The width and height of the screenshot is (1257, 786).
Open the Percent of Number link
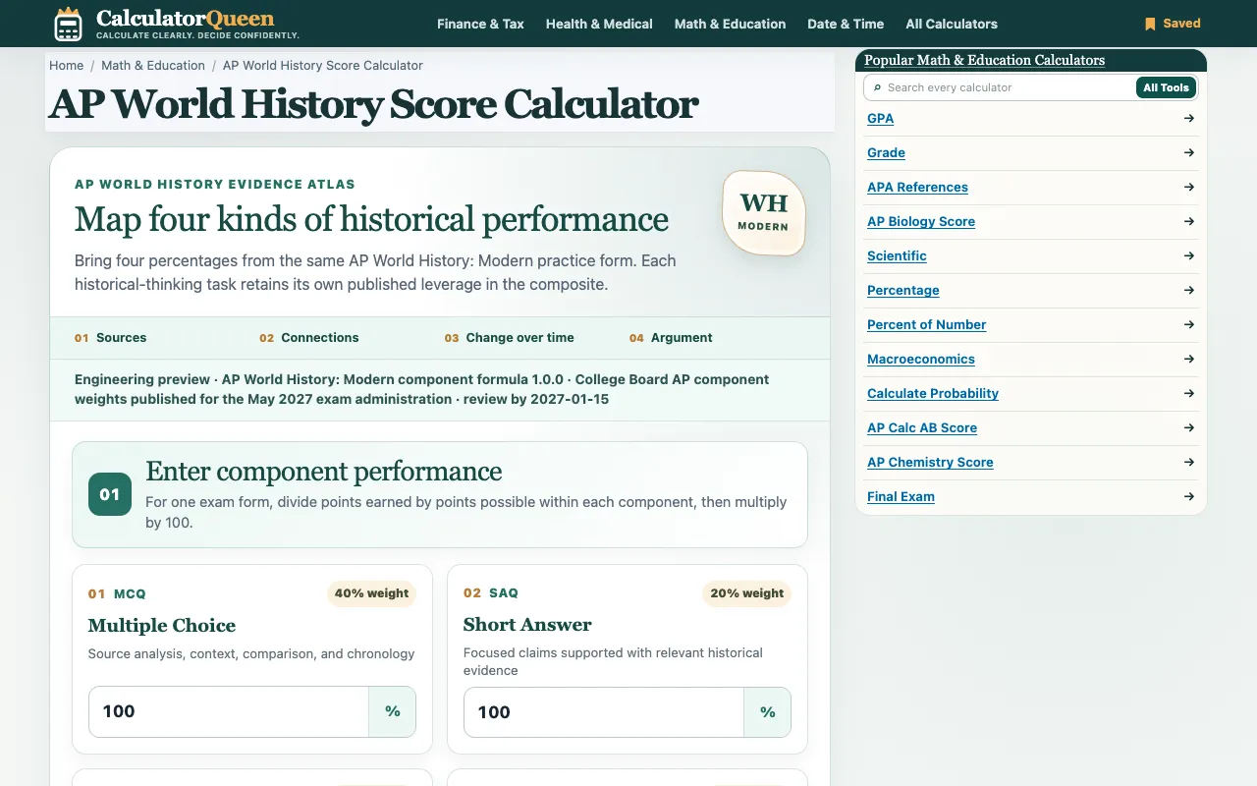(x=926, y=324)
